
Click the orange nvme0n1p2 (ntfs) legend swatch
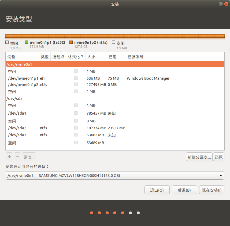[x=71, y=42]
